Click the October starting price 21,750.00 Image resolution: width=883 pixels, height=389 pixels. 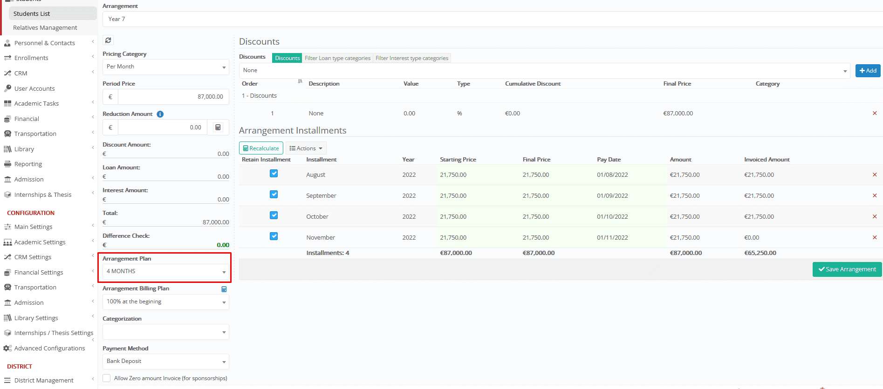pos(453,217)
